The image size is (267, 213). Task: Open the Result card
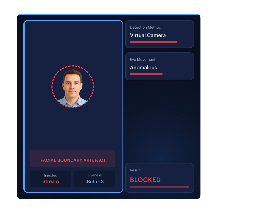tap(160, 178)
